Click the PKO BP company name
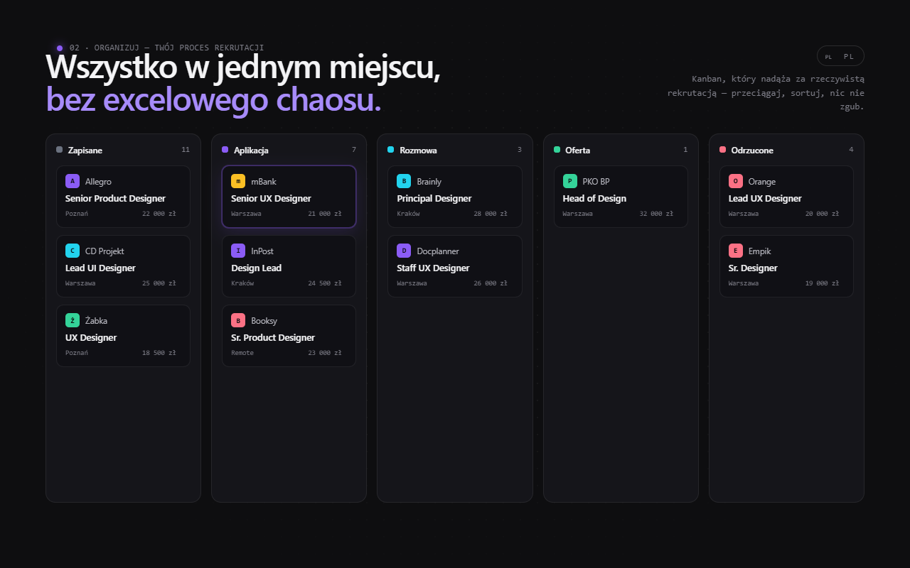Image resolution: width=910 pixels, height=568 pixels. point(596,182)
